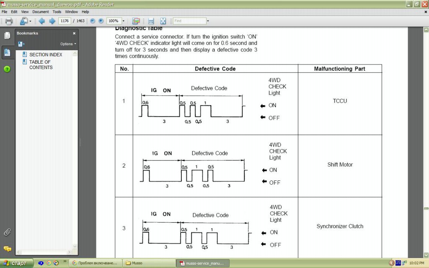Viewport: 429px width, 268px height.
Task: Click the zoom out minus icon
Action: click(93, 21)
